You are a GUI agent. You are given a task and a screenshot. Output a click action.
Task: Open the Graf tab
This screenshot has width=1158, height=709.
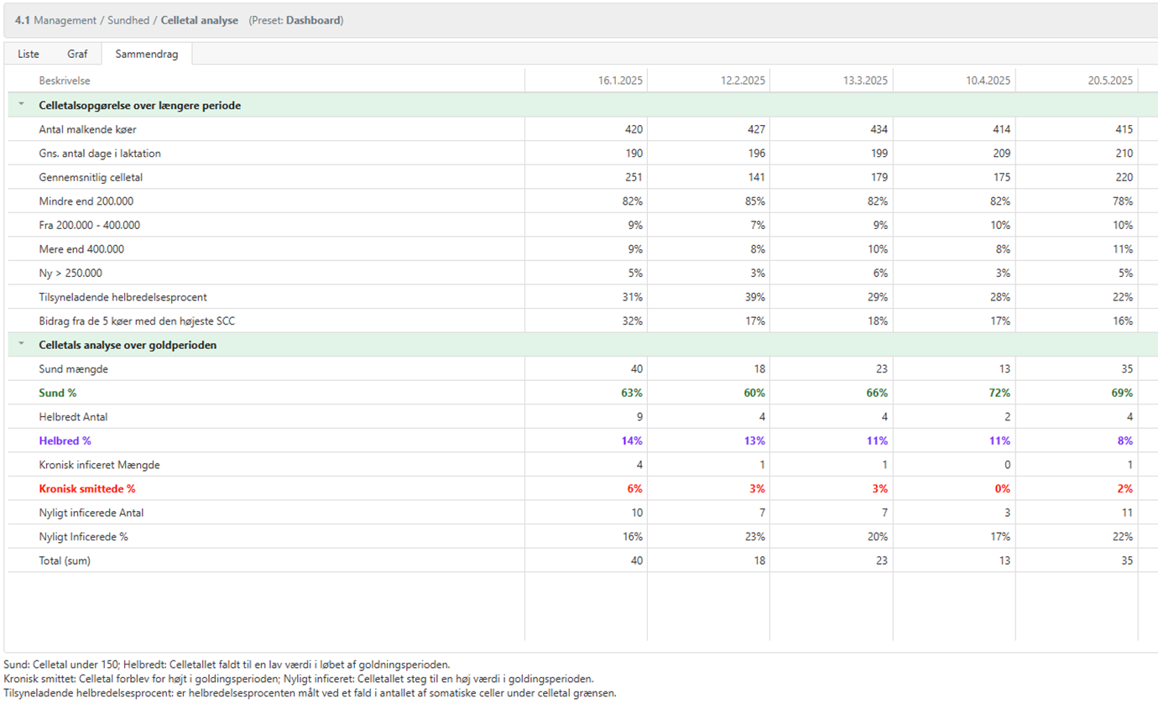[x=77, y=54]
